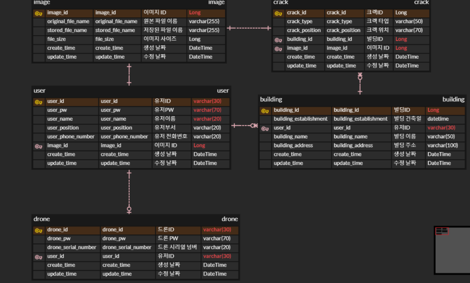Viewport: 470px width, 283px height.
Task: Click foreign key icon of crack table's image_id
Action: (x=278, y=49)
